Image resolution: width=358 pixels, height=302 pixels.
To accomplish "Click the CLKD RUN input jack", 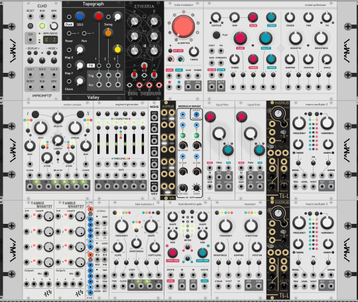I will (x=42, y=17).
